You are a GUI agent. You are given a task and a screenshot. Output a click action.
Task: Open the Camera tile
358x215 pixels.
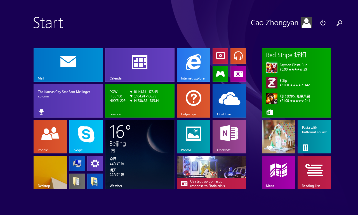pos(238,74)
